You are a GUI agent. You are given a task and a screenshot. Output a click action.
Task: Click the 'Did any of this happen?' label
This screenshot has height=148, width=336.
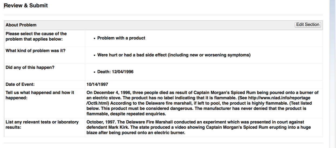point(30,68)
